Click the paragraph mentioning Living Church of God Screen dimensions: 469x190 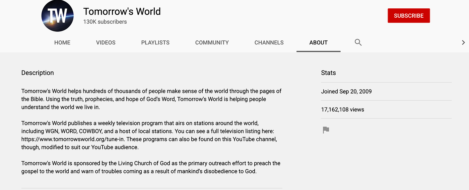[x=151, y=167]
